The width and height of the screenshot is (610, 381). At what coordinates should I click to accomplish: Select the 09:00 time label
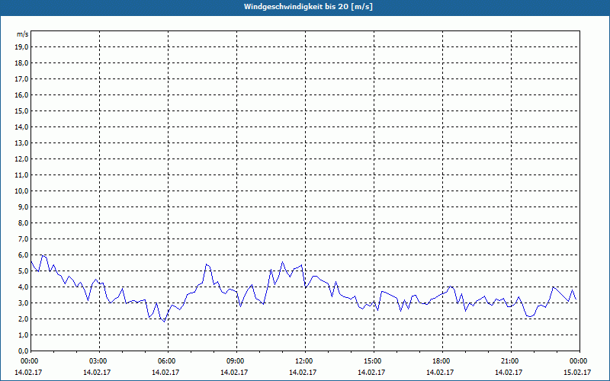pyautogui.click(x=236, y=361)
